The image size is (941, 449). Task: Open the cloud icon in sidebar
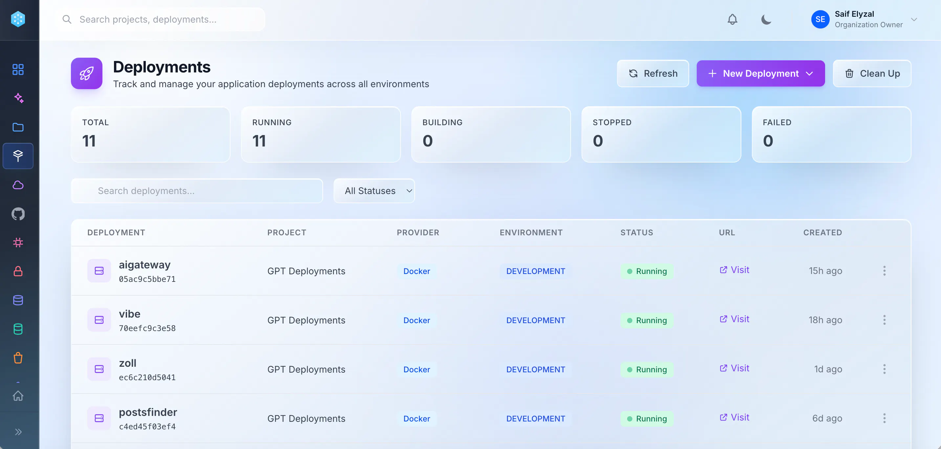click(x=18, y=185)
